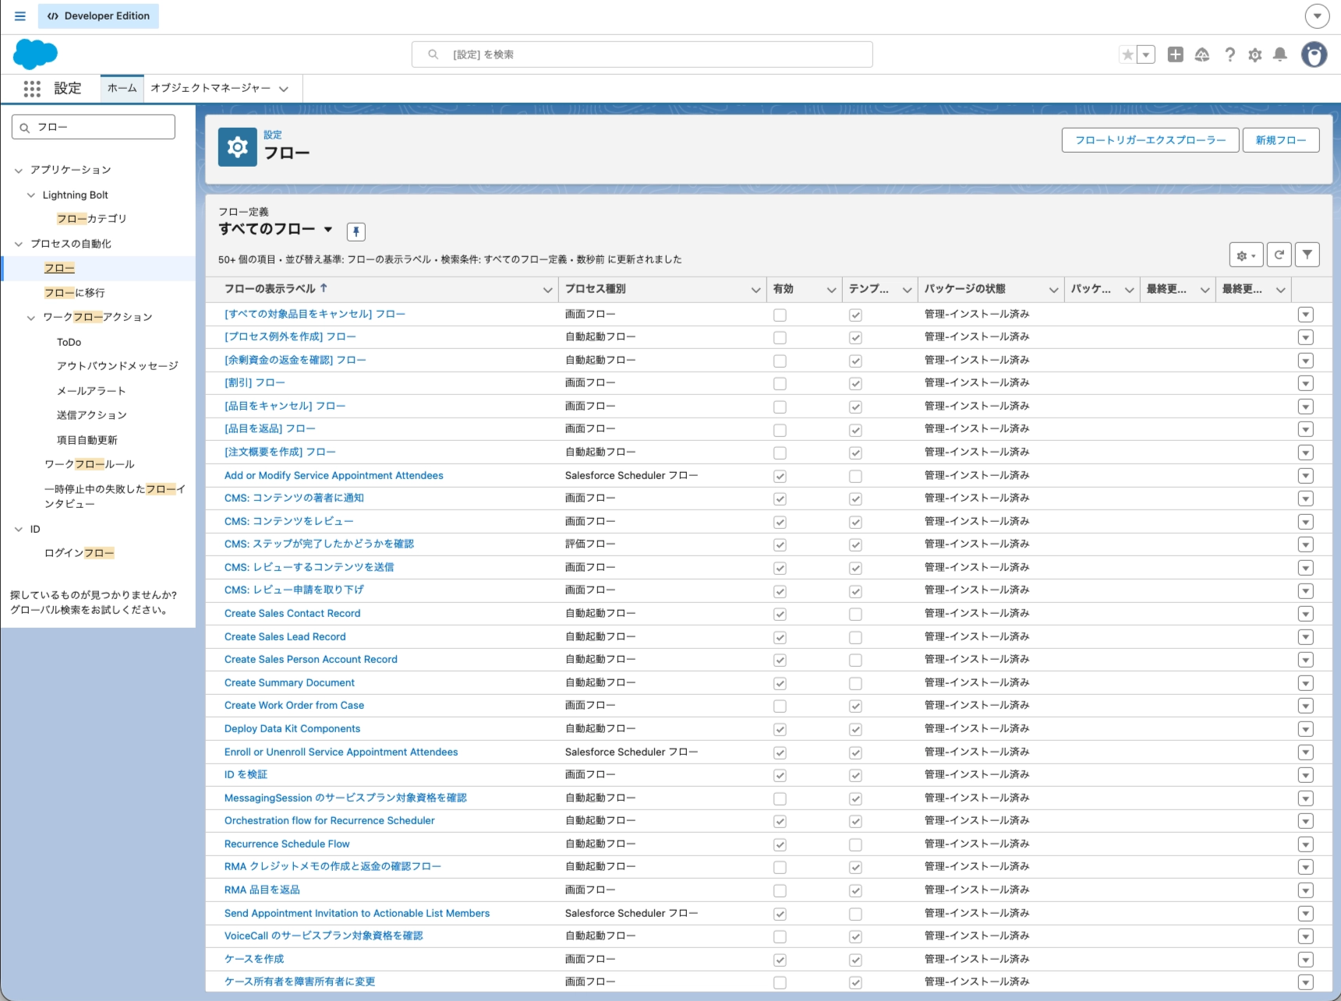This screenshot has width=1341, height=1001.
Task: Open the すべてのフロー list view dropdown
Action: point(328,229)
